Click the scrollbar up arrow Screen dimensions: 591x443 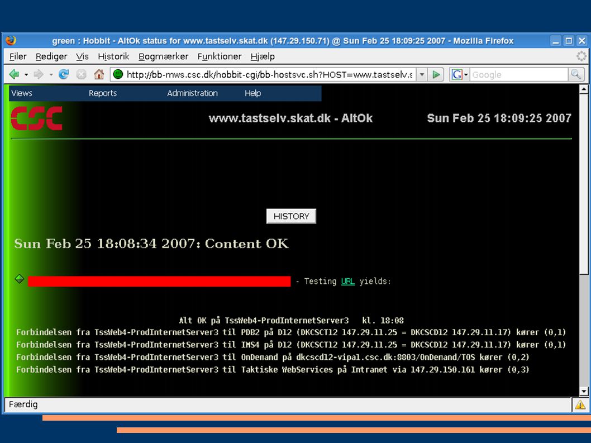(x=584, y=89)
